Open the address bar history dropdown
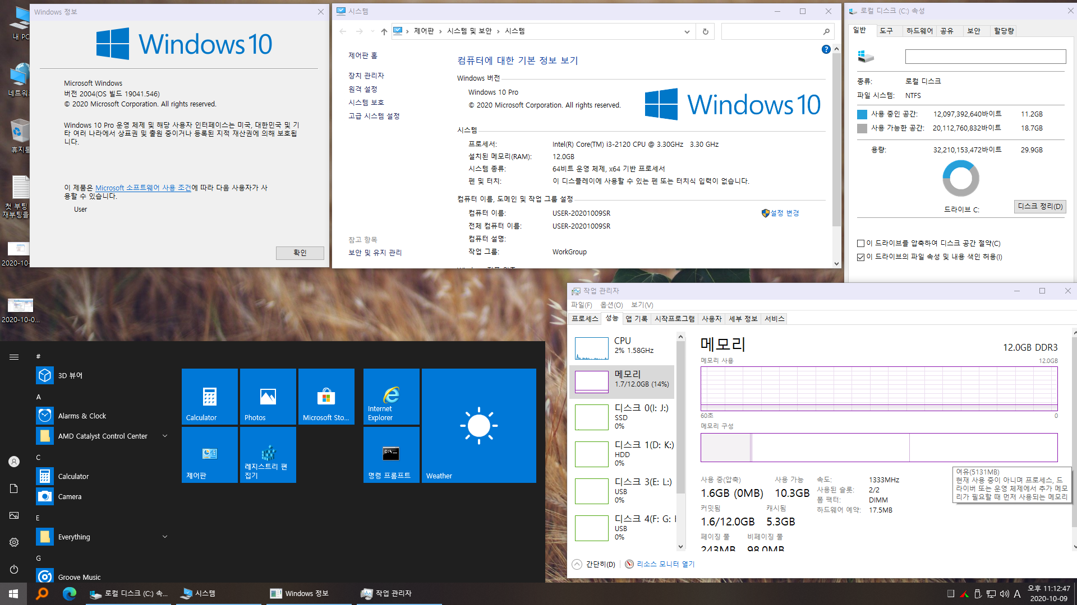The image size is (1077, 605). pyautogui.click(x=687, y=31)
